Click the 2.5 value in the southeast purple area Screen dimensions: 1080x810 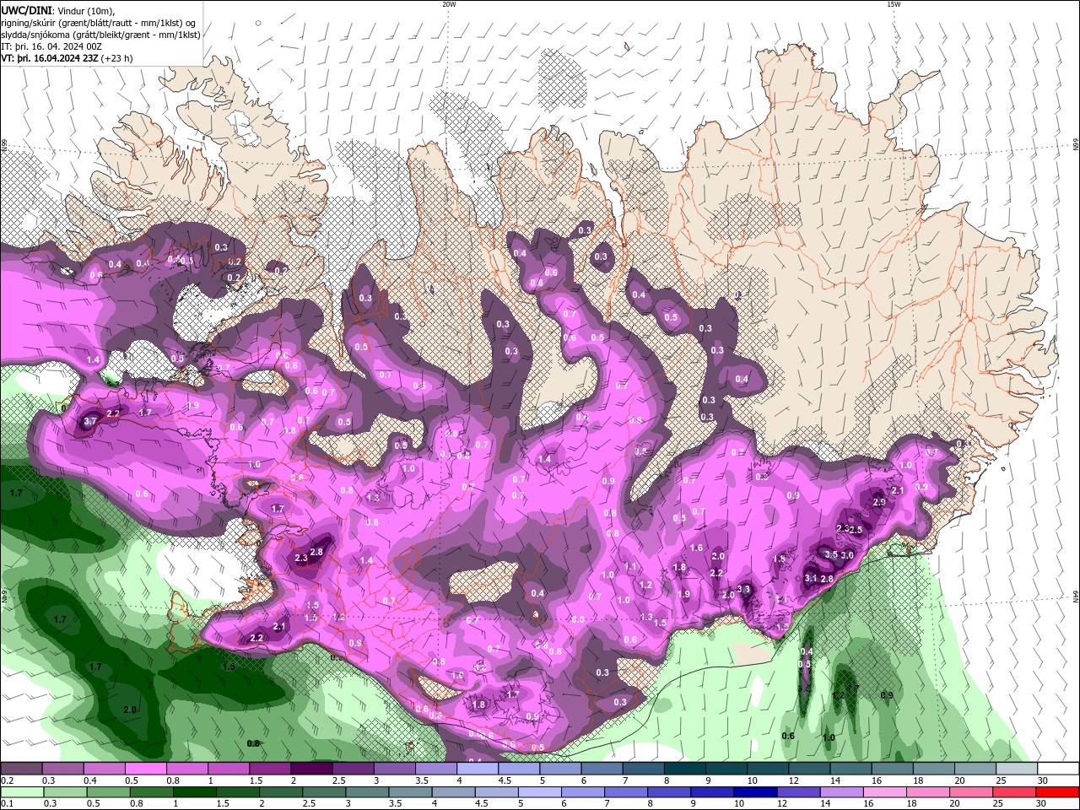coord(856,530)
